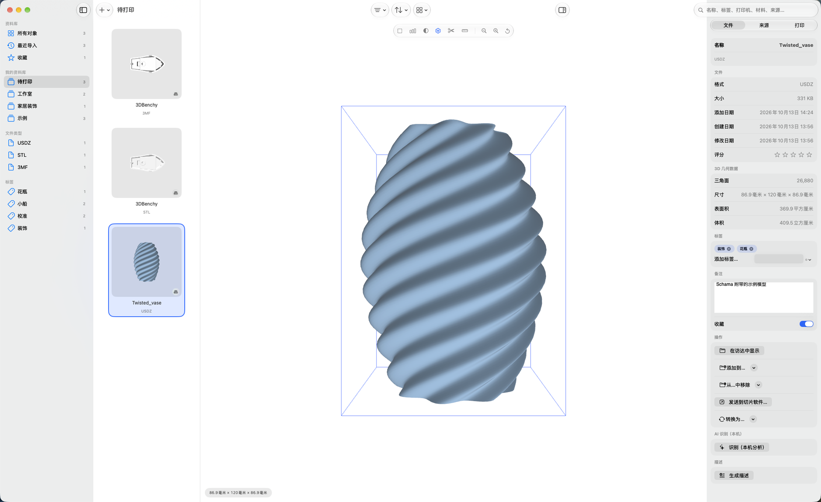
Task: Click the 添加标签... input field
Action: coord(779,259)
